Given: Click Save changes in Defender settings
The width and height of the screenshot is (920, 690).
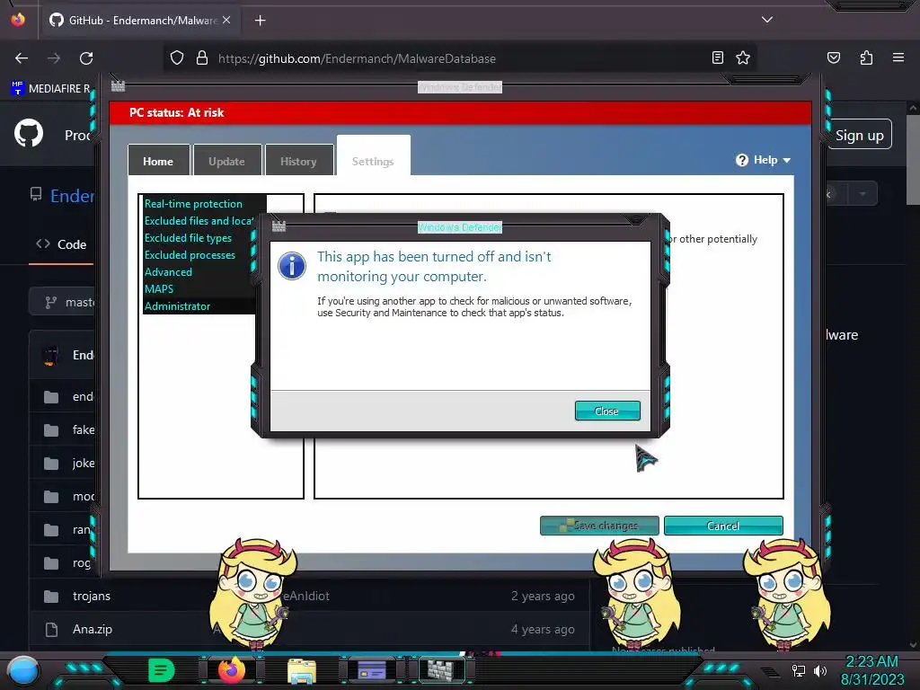Looking at the screenshot, I should 599,525.
